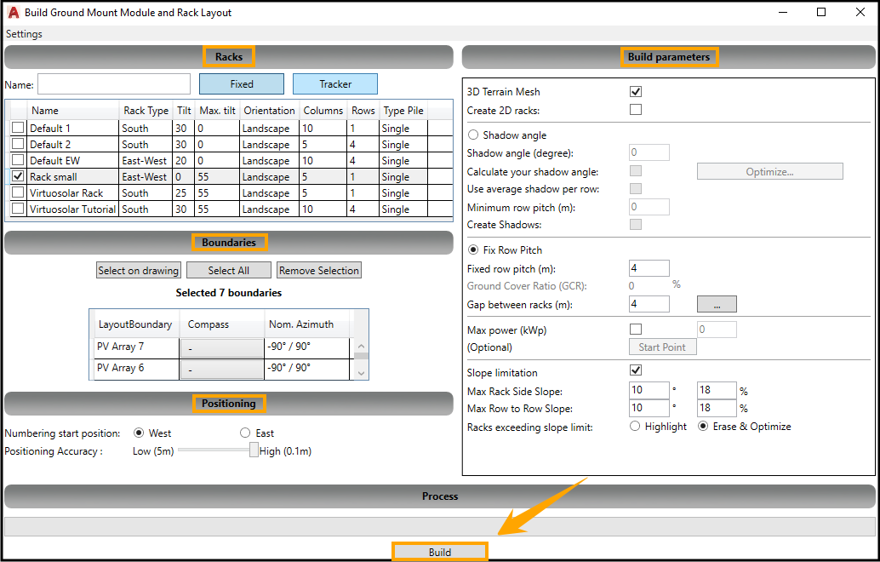Click the process progress bar

click(440, 526)
